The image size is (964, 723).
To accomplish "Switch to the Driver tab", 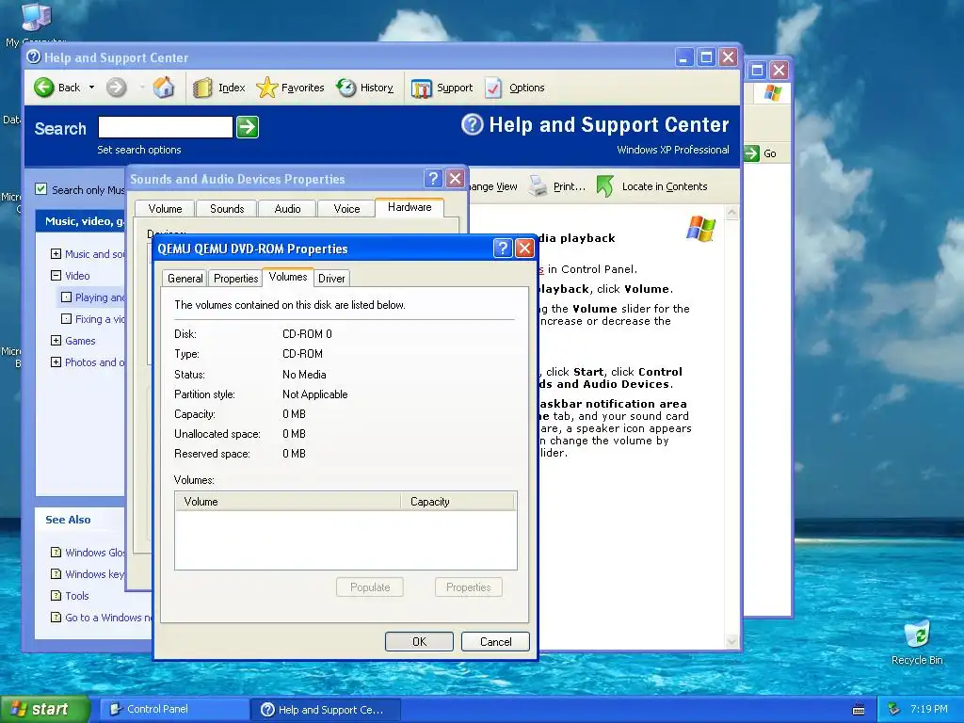I will [x=331, y=279].
